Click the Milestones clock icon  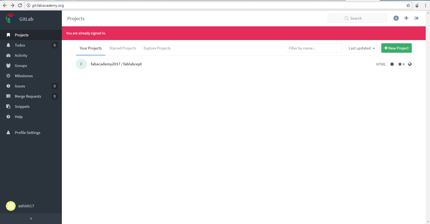click(x=8, y=76)
